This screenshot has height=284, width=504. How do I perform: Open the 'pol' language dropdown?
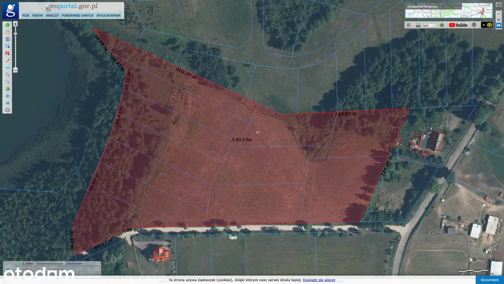coord(430,25)
